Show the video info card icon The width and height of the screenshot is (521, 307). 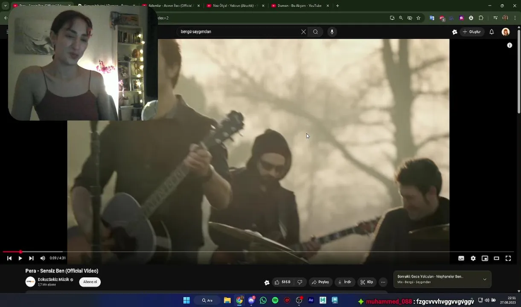509,45
